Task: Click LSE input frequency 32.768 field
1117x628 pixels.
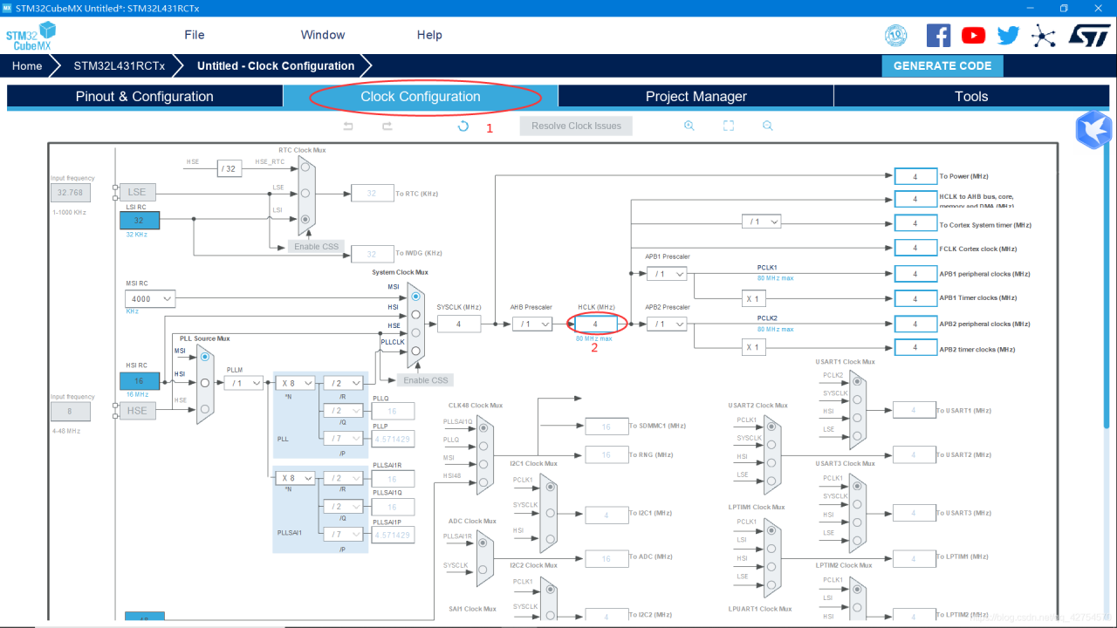Action: [70, 192]
